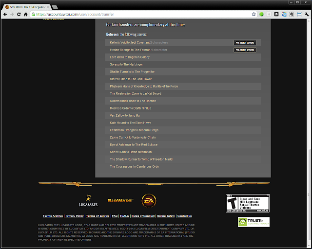Open a new browser tab
This screenshot has height=249, width=312.
[x=55, y=7]
